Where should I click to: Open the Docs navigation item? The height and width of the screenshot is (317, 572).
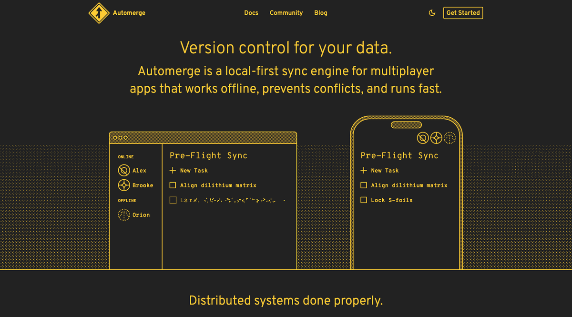pos(251,13)
